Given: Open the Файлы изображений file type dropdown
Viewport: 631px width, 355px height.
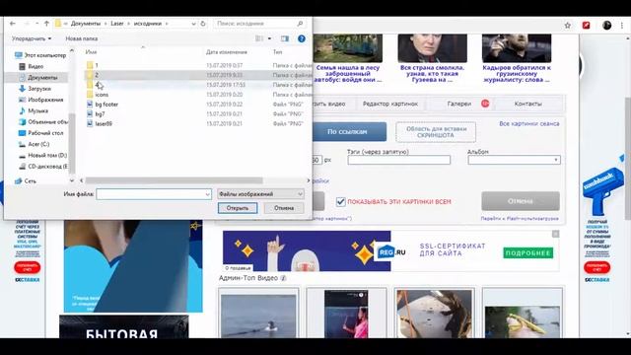Looking at the screenshot, I should pos(260,194).
